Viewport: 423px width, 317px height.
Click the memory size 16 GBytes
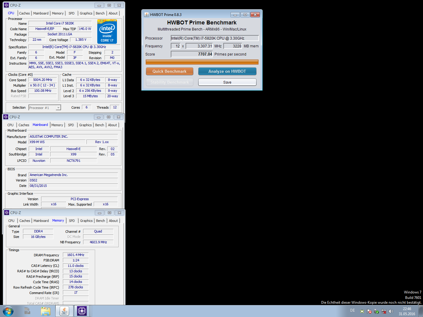[x=38, y=237]
